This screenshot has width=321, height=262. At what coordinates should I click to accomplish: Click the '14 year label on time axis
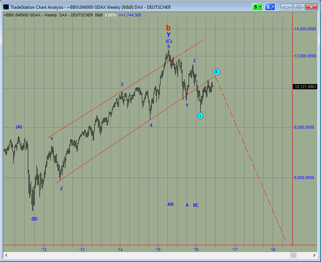click(120, 250)
